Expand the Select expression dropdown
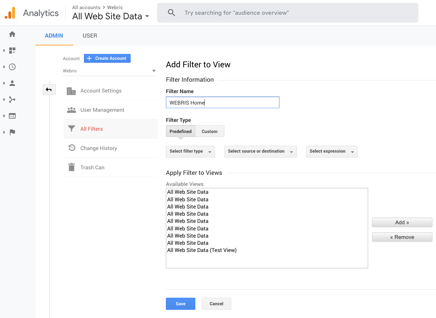The image size is (436, 318). 331,152
